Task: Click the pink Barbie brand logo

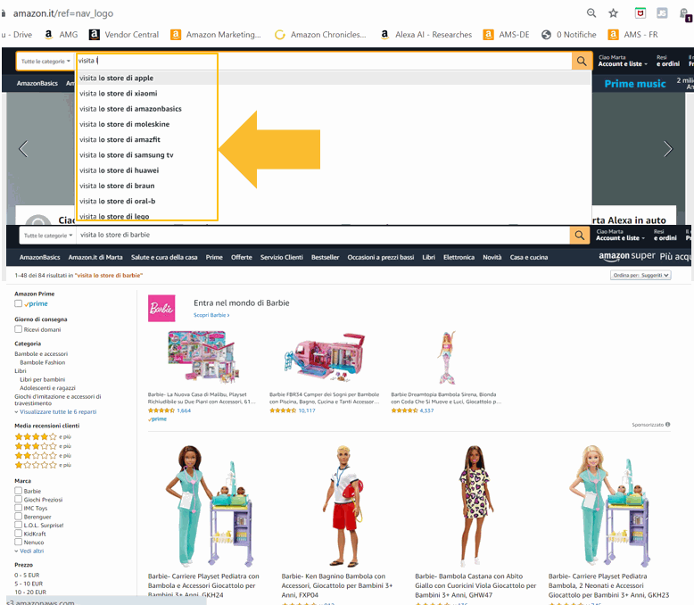Action: [161, 309]
